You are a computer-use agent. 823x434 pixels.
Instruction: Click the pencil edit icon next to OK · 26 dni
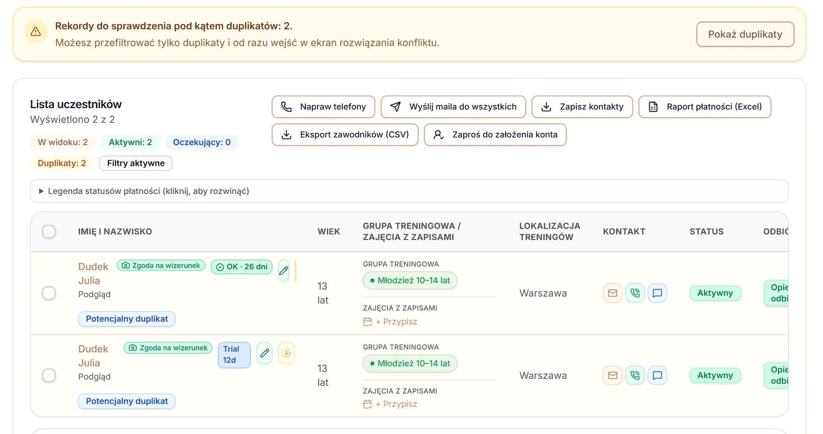coord(284,271)
